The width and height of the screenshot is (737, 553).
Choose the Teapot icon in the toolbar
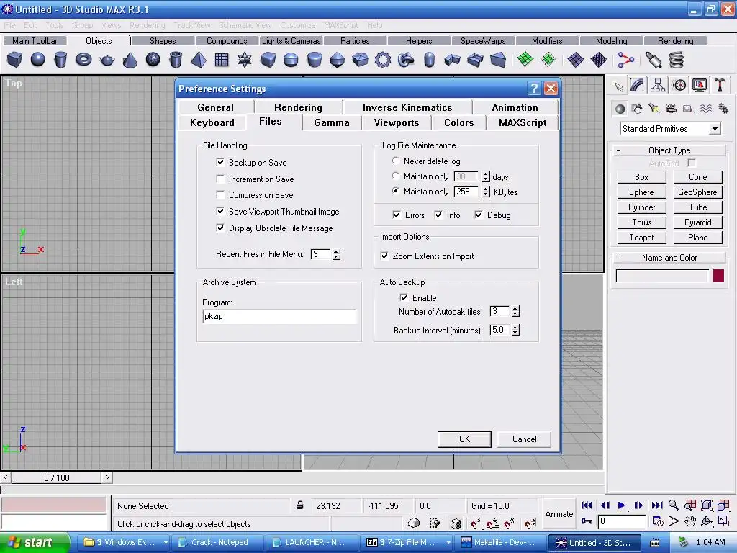point(107,60)
